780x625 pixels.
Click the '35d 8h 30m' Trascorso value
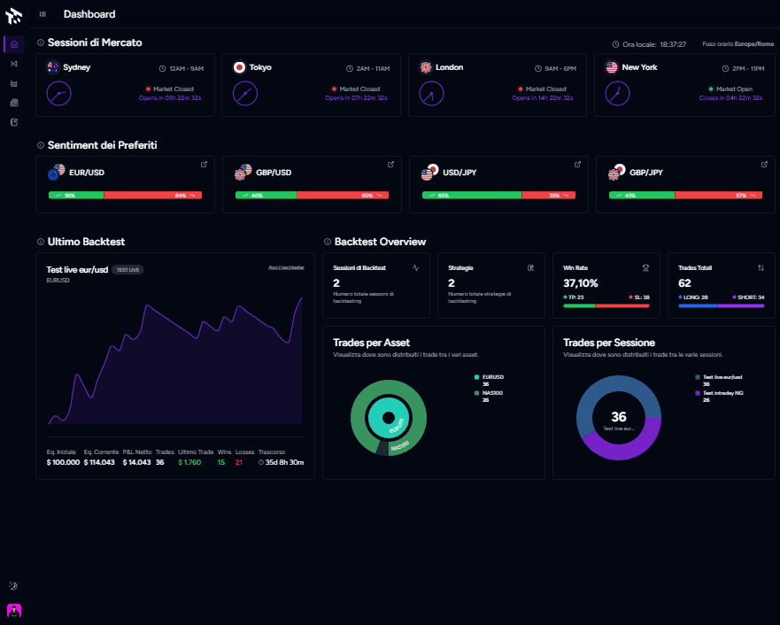[x=284, y=462]
